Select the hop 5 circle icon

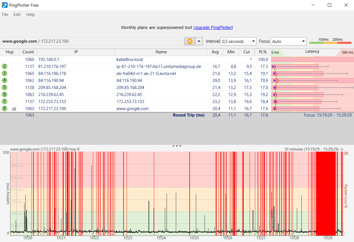[x=5, y=88]
